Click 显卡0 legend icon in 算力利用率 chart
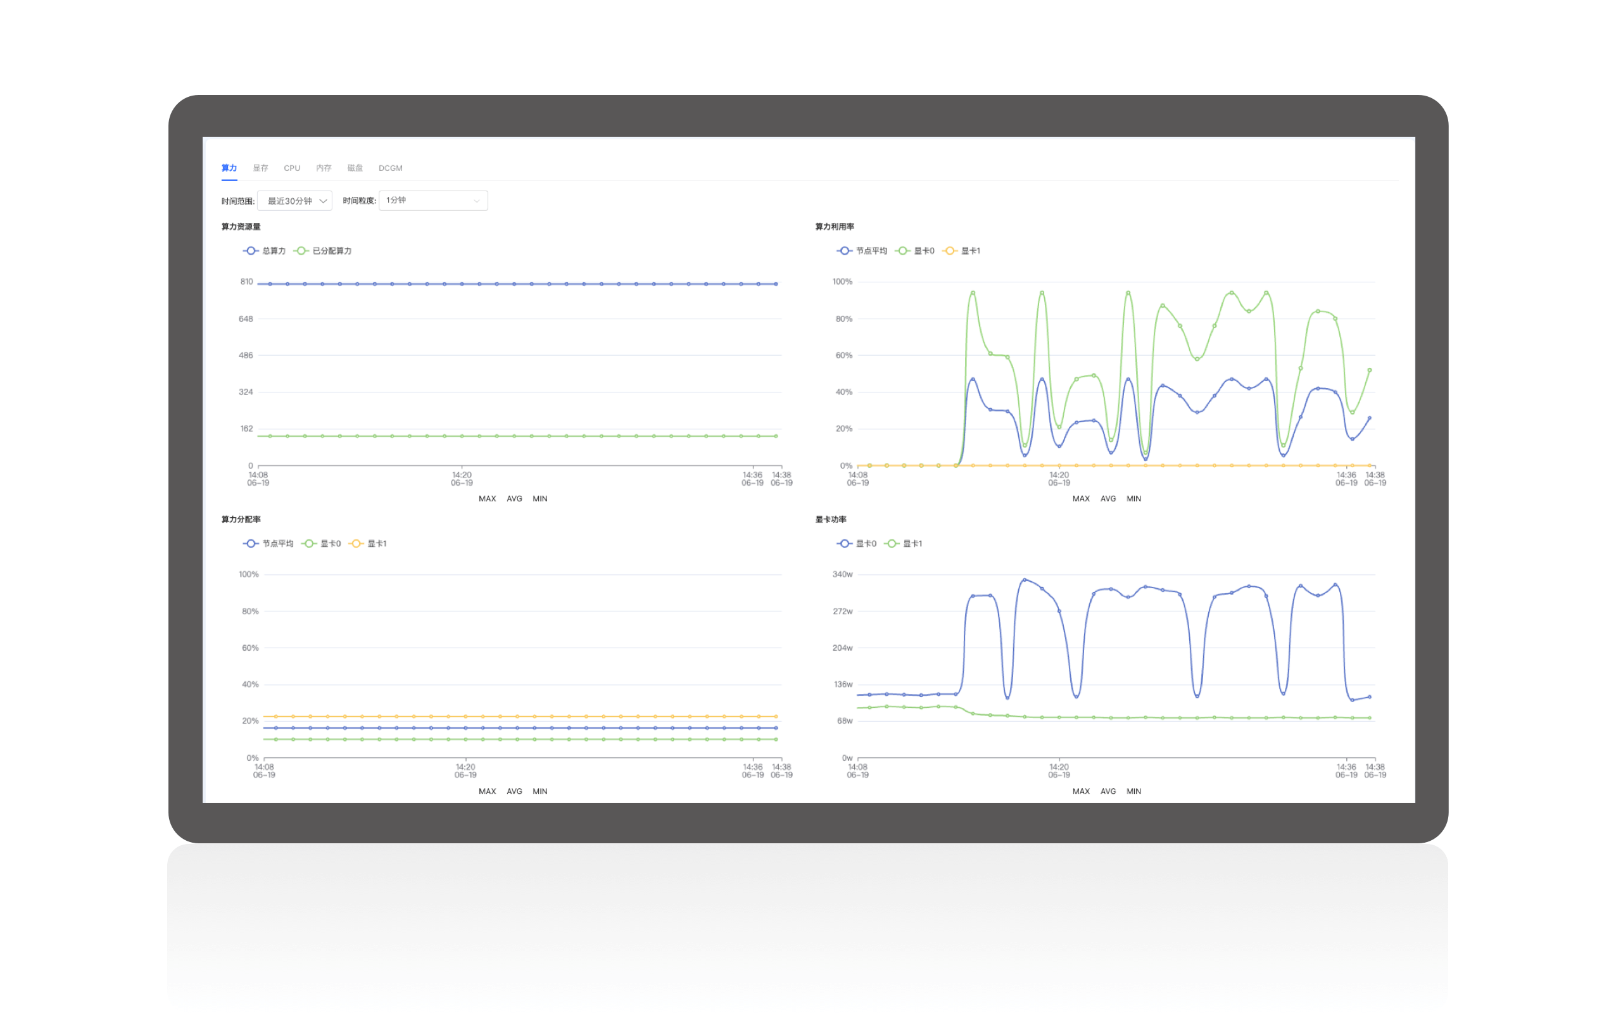This screenshot has height=1013, width=1616. click(902, 251)
